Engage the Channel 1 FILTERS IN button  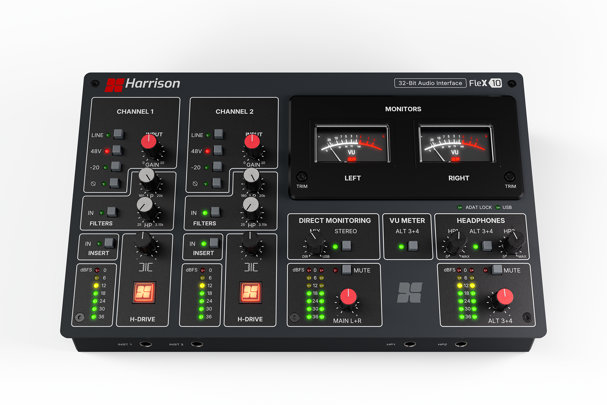click(112, 212)
